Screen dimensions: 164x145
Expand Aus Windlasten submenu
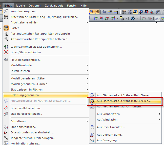pos(125,120)
